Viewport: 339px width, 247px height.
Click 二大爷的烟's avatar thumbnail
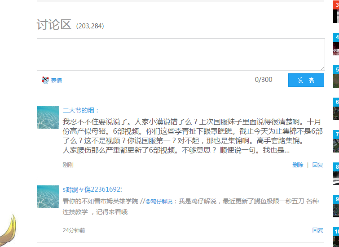(x=48, y=117)
